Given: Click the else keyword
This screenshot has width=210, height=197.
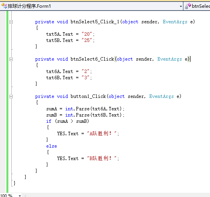Looking at the screenshot, I should point(52,146).
